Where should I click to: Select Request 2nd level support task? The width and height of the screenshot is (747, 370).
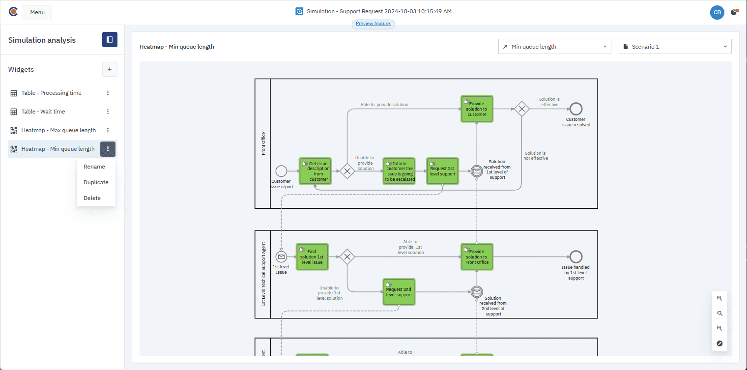399,292
